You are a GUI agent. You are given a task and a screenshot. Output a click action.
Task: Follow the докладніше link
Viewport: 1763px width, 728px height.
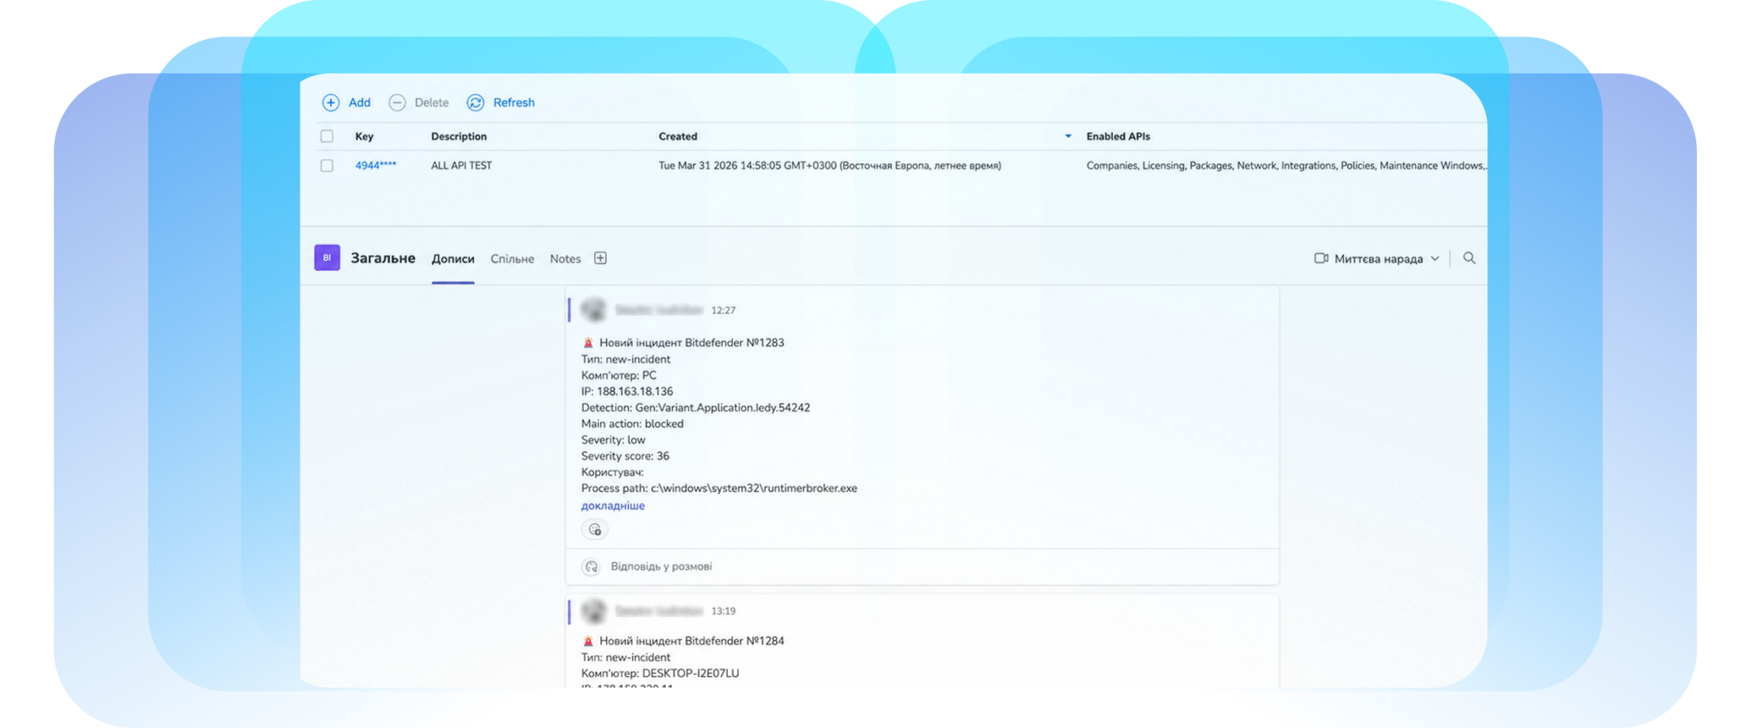point(613,505)
